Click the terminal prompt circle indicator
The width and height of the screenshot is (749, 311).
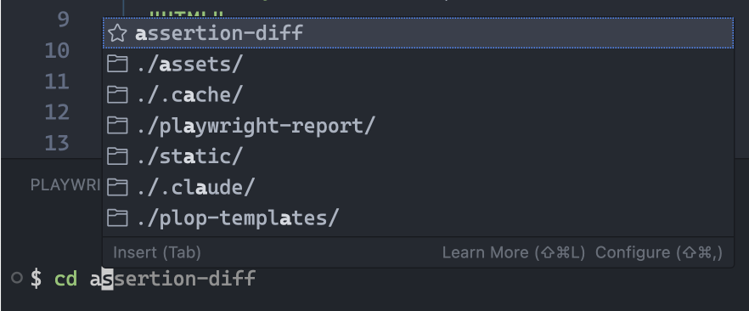pos(17,278)
